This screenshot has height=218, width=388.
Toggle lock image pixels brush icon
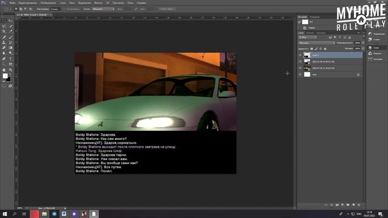316,48
